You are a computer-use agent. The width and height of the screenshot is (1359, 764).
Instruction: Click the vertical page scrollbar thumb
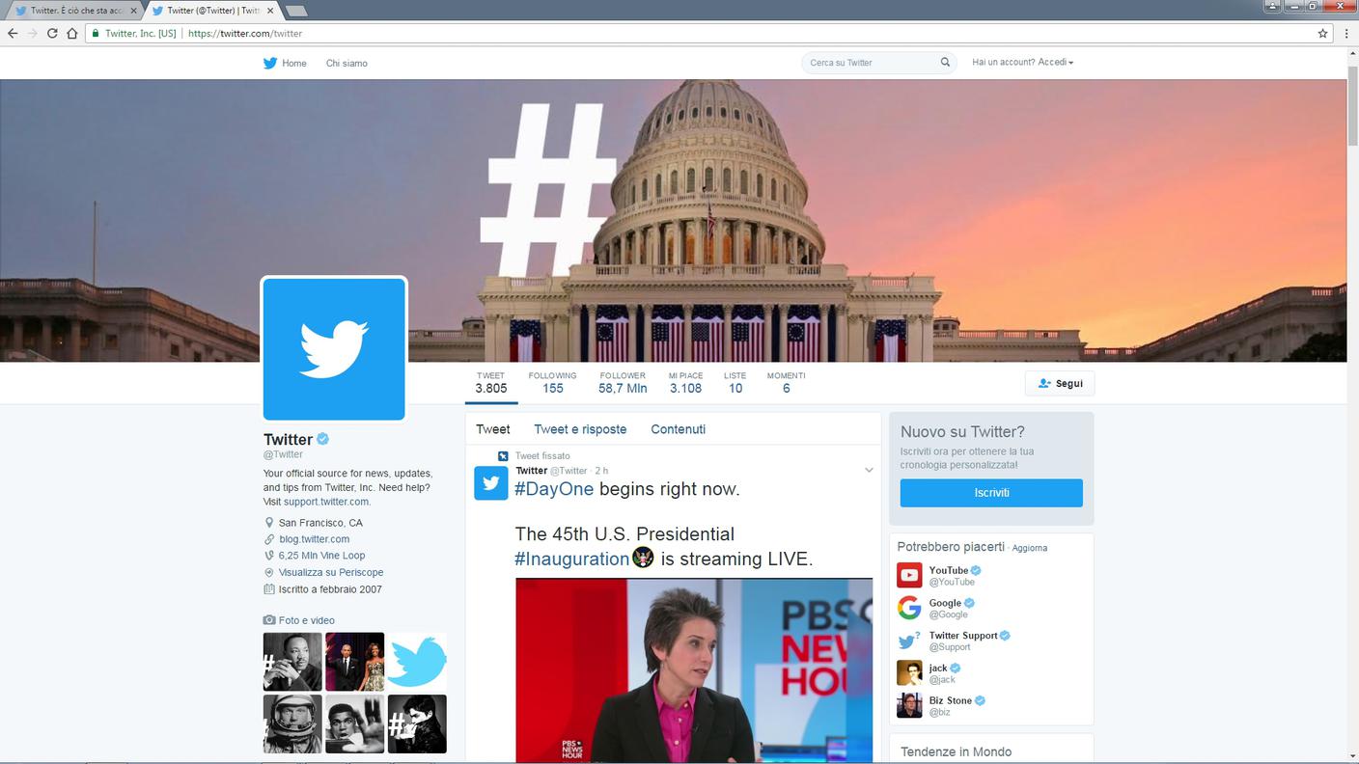[x=1352, y=106]
